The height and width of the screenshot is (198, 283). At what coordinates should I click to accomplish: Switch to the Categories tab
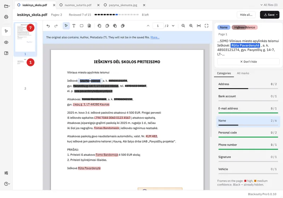pyautogui.click(x=224, y=73)
